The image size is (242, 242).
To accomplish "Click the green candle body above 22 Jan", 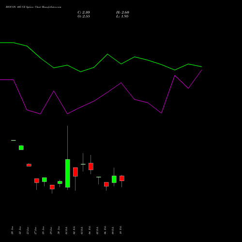I will (21, 148).
